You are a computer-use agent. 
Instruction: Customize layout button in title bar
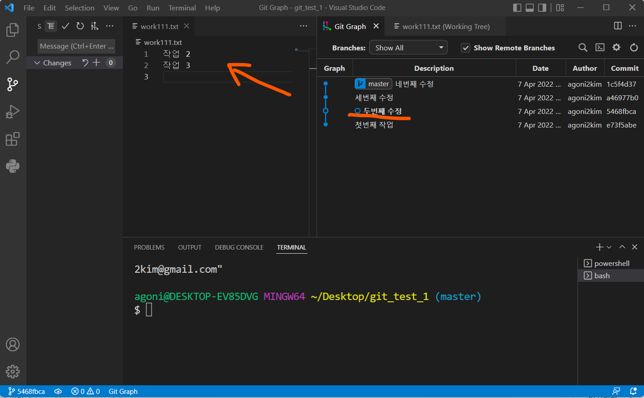click(x=560, y=8)
